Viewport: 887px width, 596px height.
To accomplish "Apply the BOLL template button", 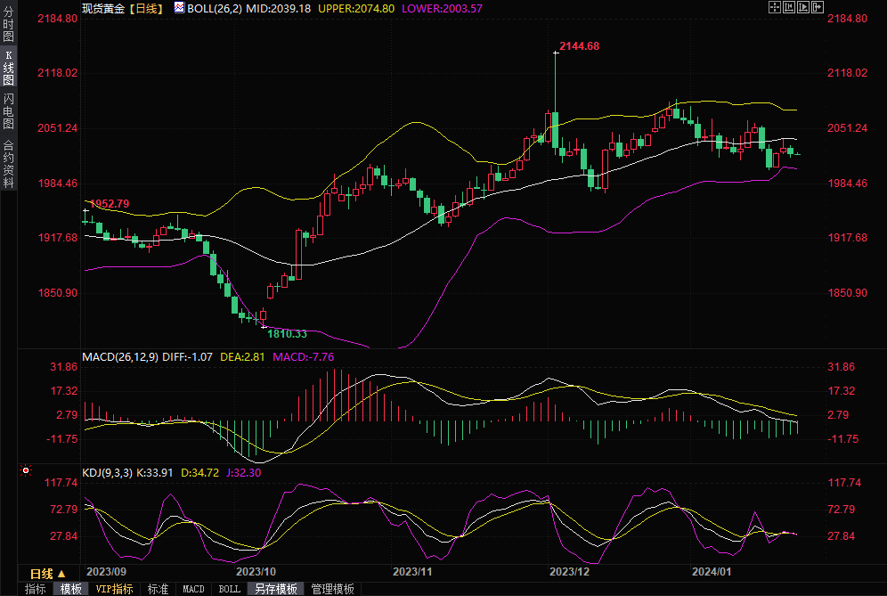I will tap(229, 589).
